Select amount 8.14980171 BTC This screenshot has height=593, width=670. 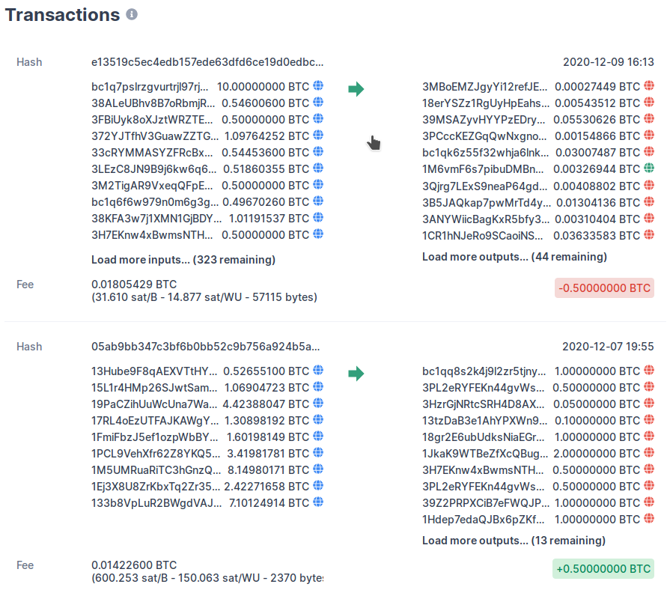[268, 470]
